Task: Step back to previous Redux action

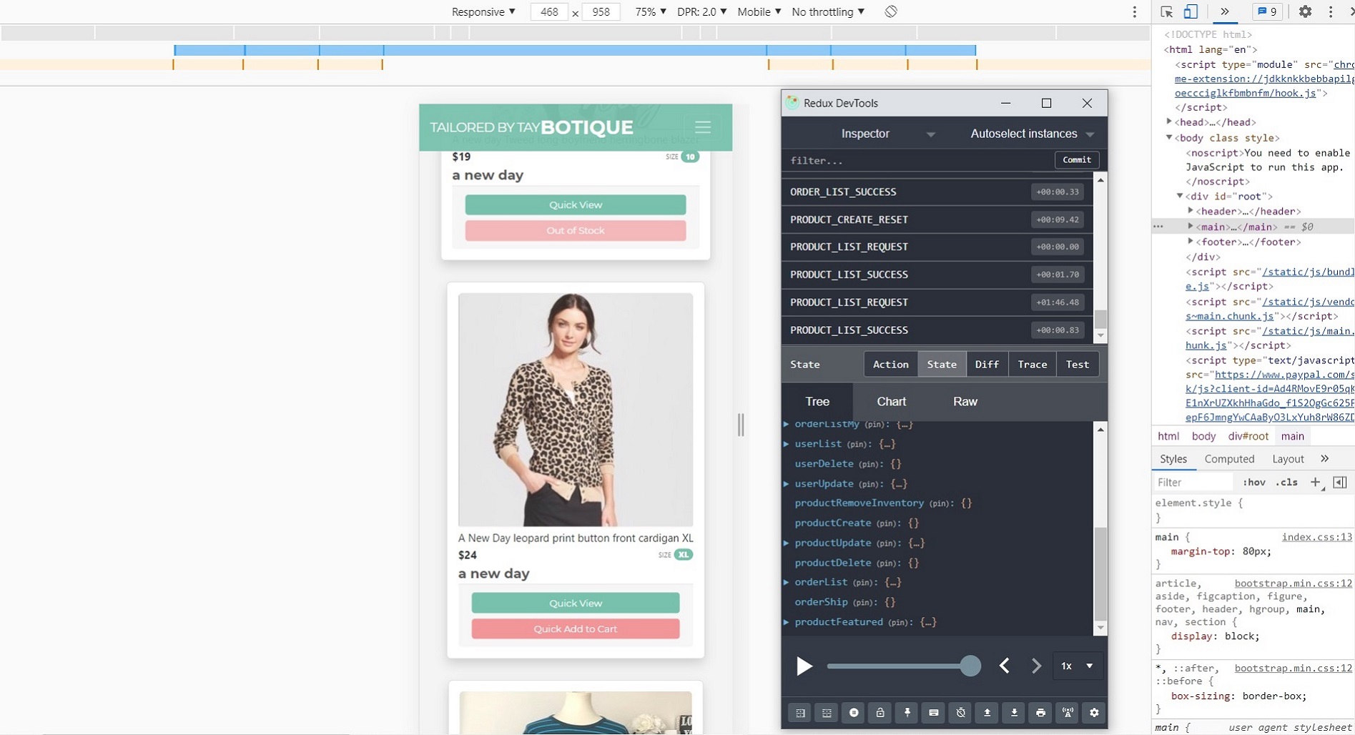Action: point(1005,666)
